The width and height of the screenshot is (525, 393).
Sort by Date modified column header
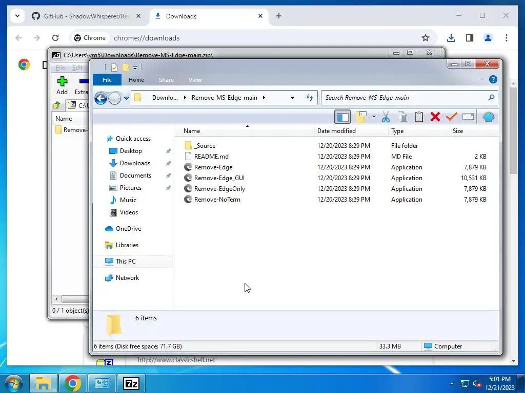point(351,131)
